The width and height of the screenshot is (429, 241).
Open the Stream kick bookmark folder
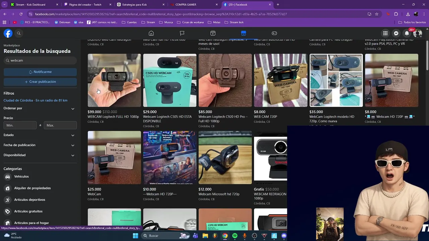pos(234,22)
